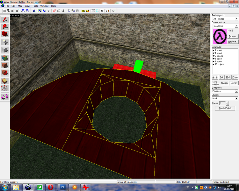
Task: Select the Selection arrow tool
Action: 5,19
